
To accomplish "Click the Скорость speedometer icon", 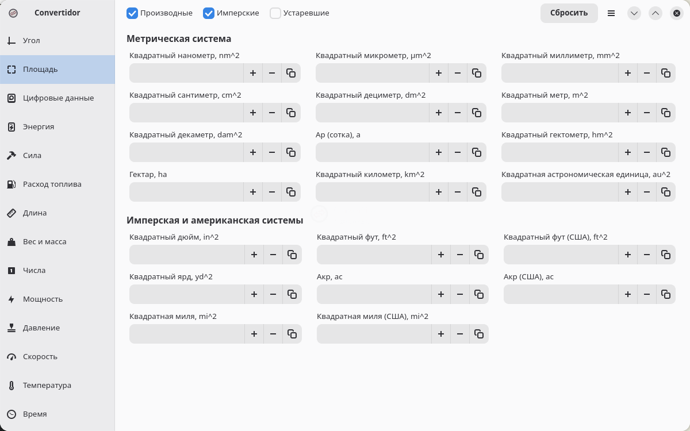I will 11,357.
